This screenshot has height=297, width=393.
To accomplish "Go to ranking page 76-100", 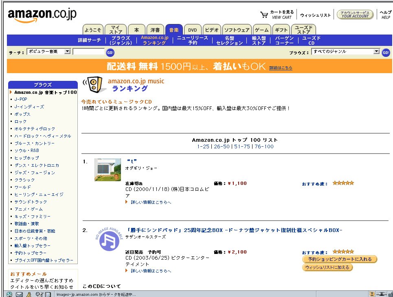I will pyautogui.click(x=264, y=147).
